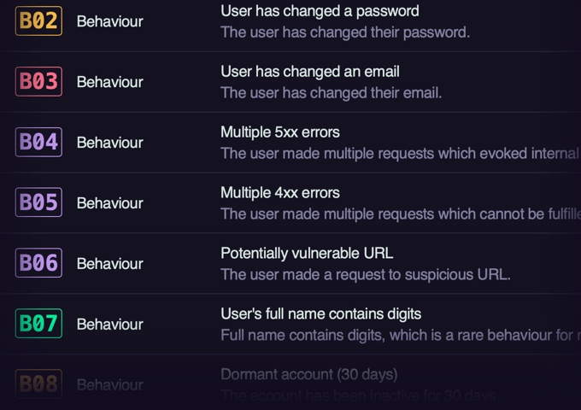Screen dimensions: 581x410
Task: Open 'Potentially vulnerable URL' rule
Action: pos(307,254)
